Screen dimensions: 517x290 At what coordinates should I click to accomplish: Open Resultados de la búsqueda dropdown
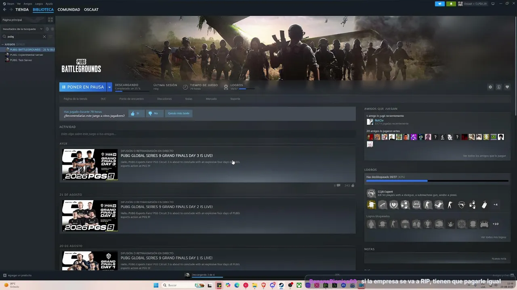pos(23,29)
